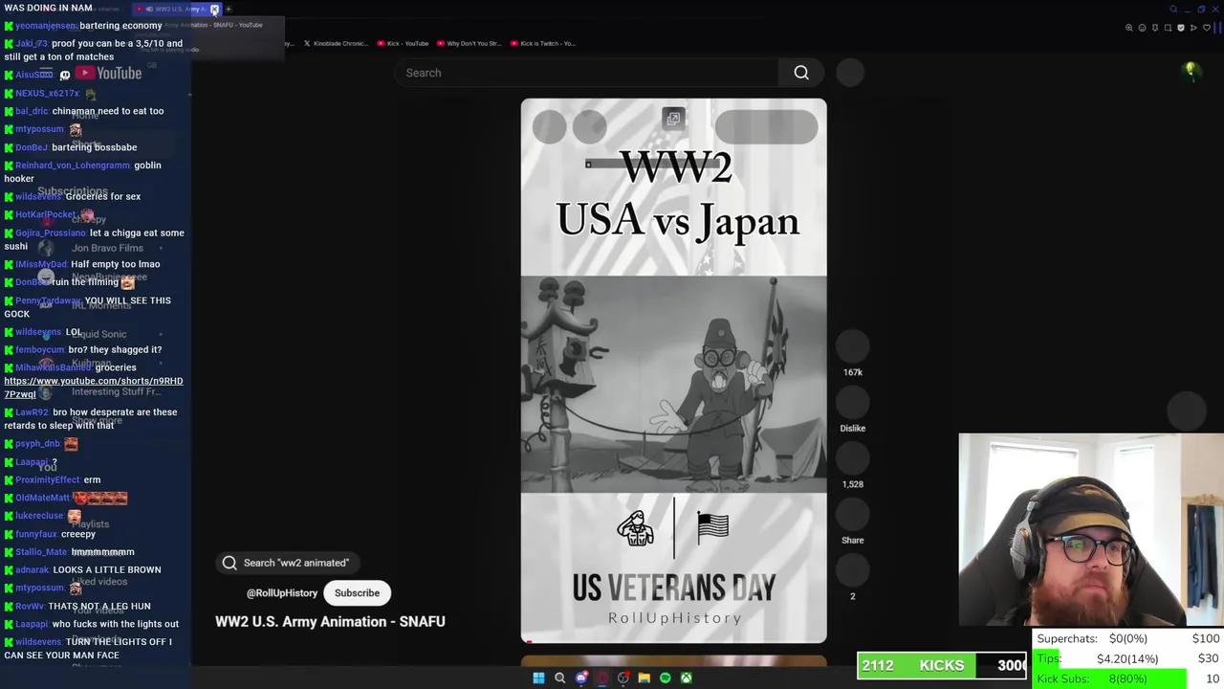Pause the short with top-left player button

pyautogui.click(x=550, y=126)
